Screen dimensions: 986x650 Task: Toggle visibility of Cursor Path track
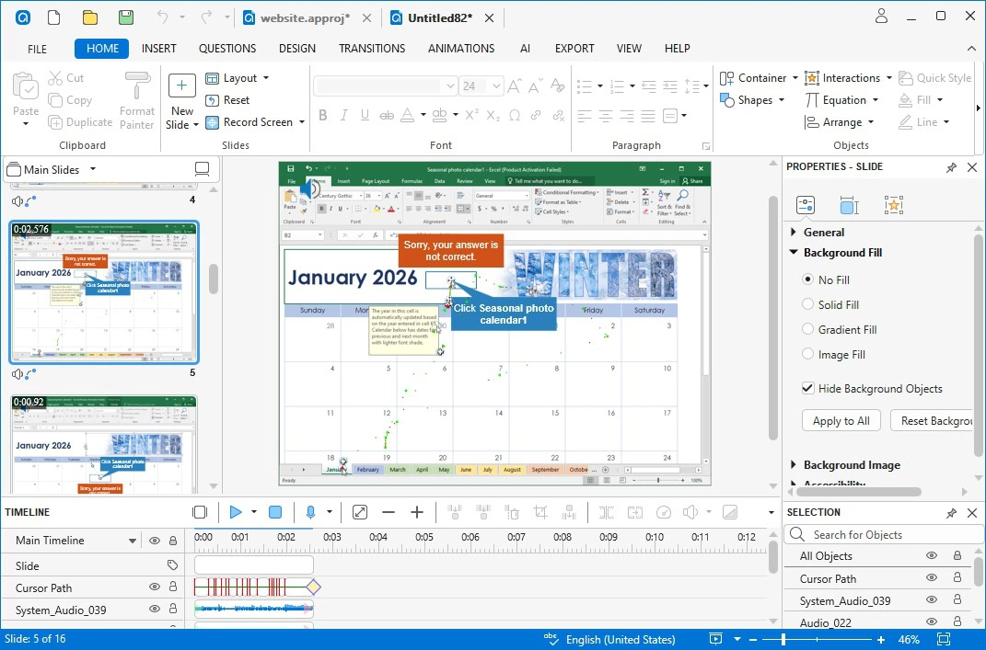155,587
